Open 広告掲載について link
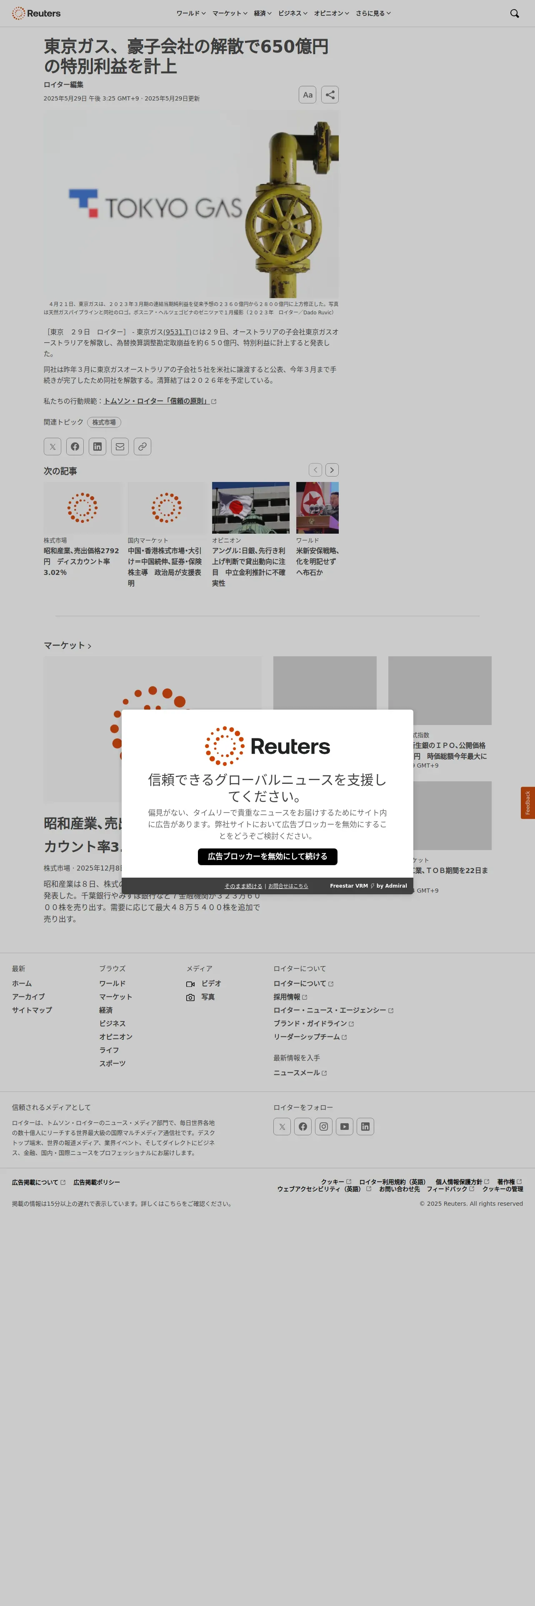The height and width of the screenshot is (1606, 535). [x=39, y=1183]
